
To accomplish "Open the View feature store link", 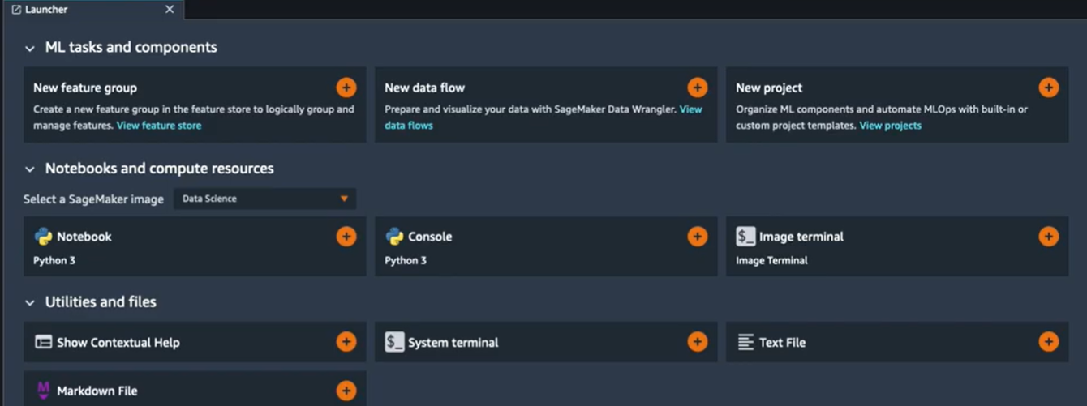I will 159,126.
